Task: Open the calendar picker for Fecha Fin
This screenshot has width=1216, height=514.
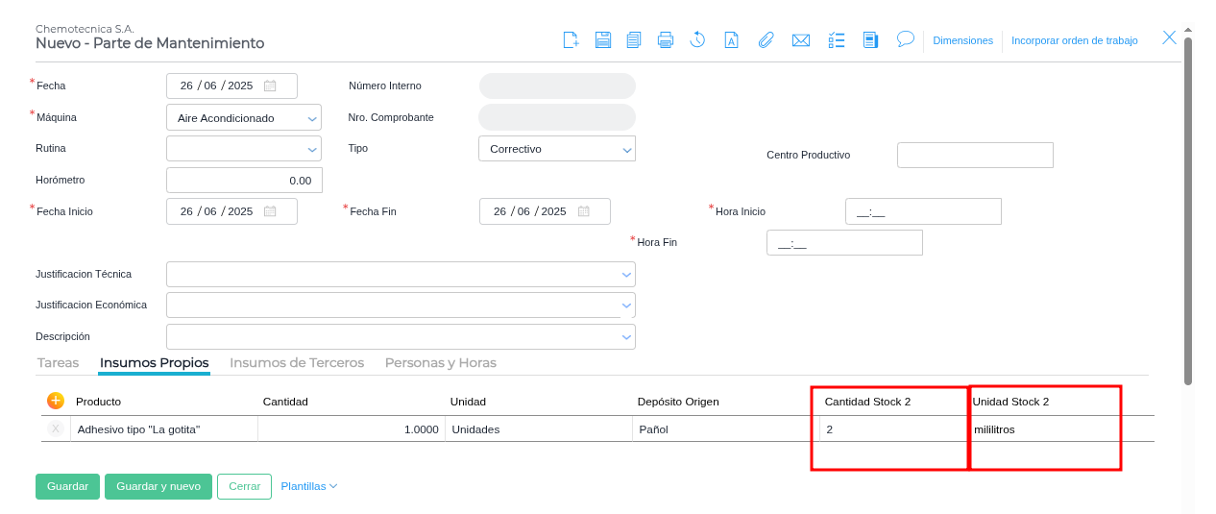Action: pos(583,211)
